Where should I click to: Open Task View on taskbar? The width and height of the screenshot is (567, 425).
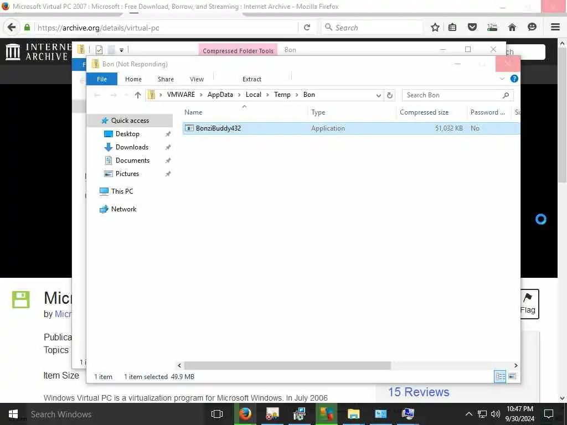pos(217,414)
